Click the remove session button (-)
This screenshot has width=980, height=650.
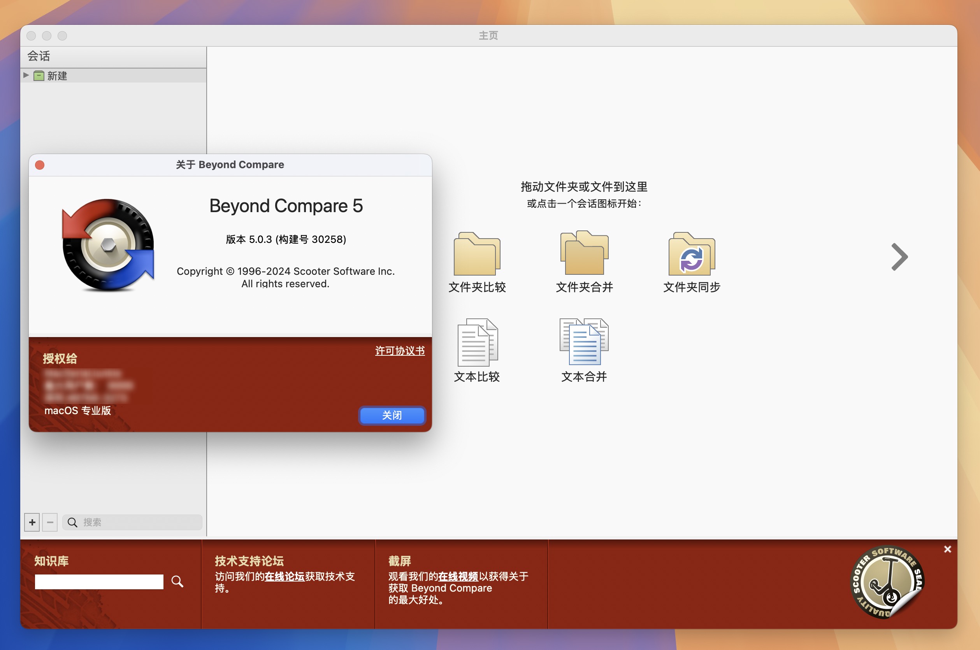49,521
